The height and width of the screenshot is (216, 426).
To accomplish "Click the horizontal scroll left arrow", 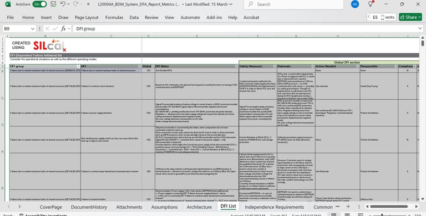I will click(x=367, y=207).
